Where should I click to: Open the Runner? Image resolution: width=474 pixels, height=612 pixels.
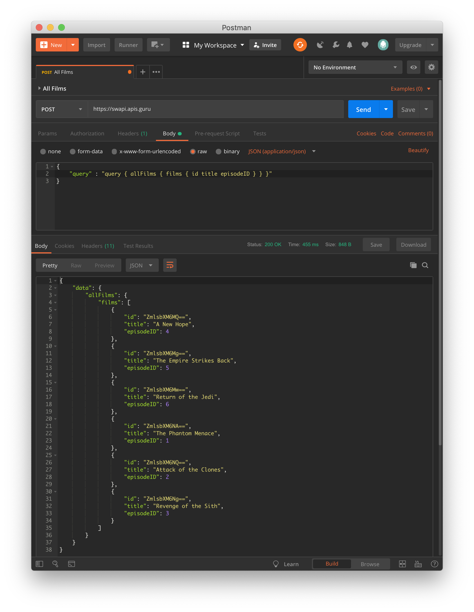pos(128,45)
